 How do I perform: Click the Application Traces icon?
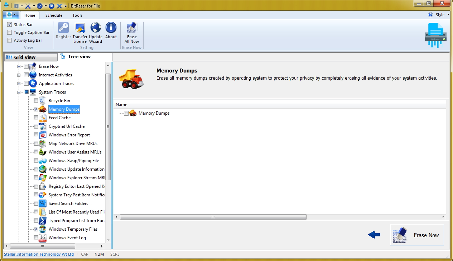(33, 84)
